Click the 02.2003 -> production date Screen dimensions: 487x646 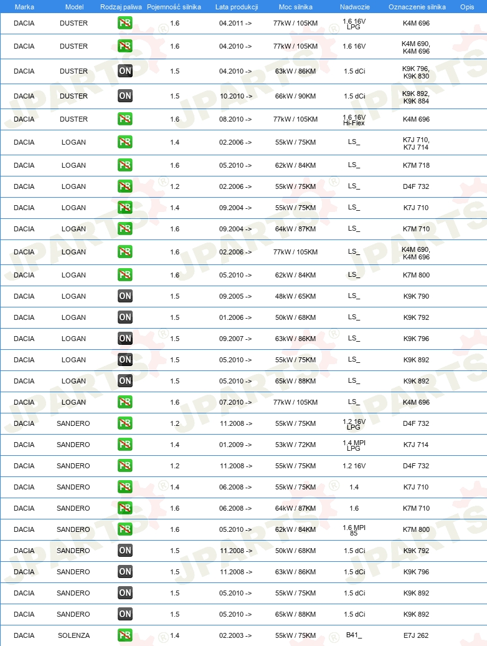(235, 635)
